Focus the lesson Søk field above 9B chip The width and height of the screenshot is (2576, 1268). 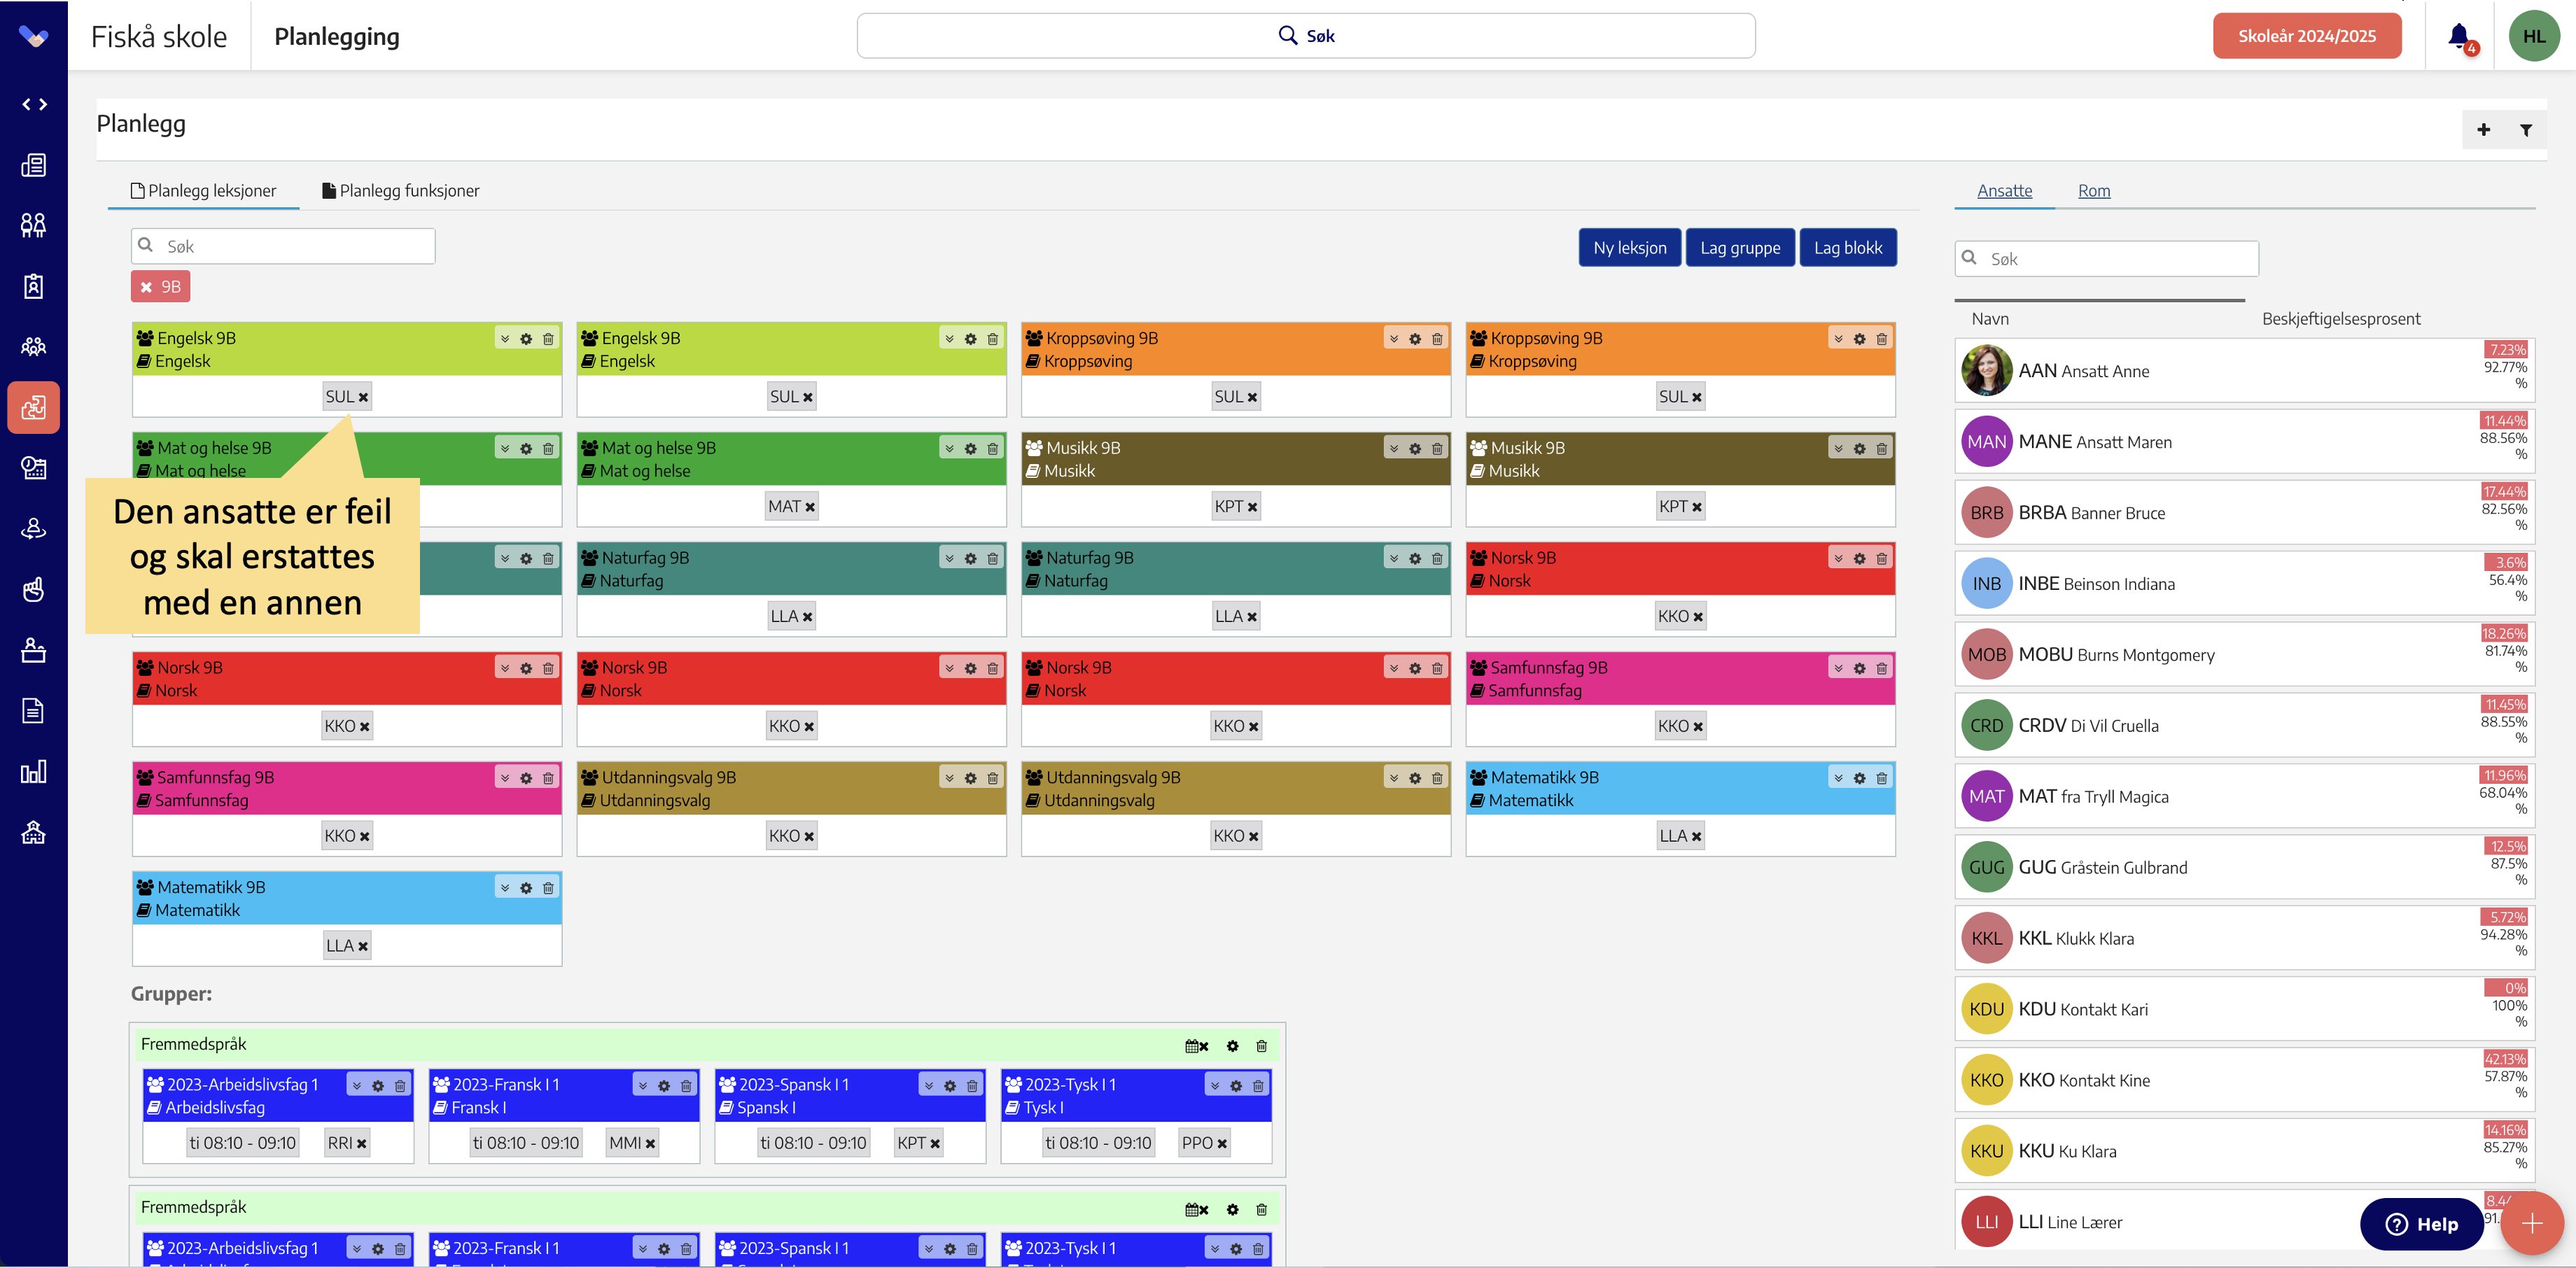(x=283, y=246)
